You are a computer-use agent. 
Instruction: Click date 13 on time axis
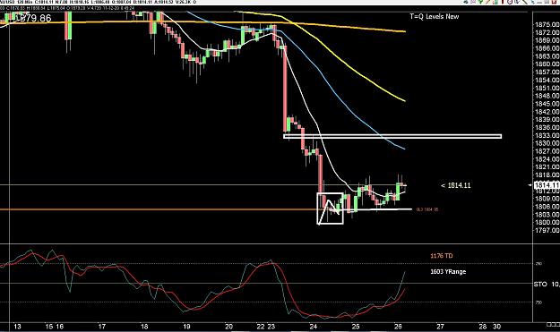click(x=17, y=327)
